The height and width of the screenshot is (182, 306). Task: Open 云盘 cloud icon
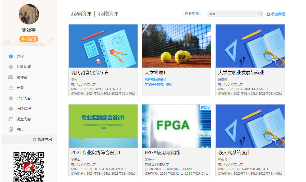coord(11,88)
